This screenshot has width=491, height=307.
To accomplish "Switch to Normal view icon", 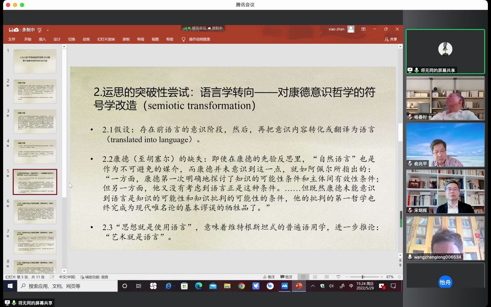I will [303, 277].
